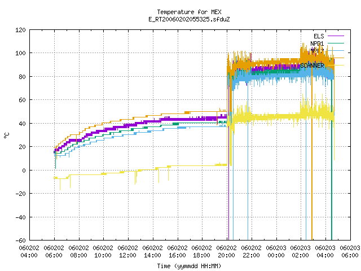Click the purple ELS legend line sample

[x=336, y=36]
